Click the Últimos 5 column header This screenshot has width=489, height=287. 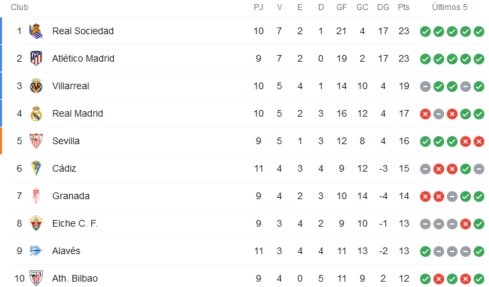click(449, 7)
